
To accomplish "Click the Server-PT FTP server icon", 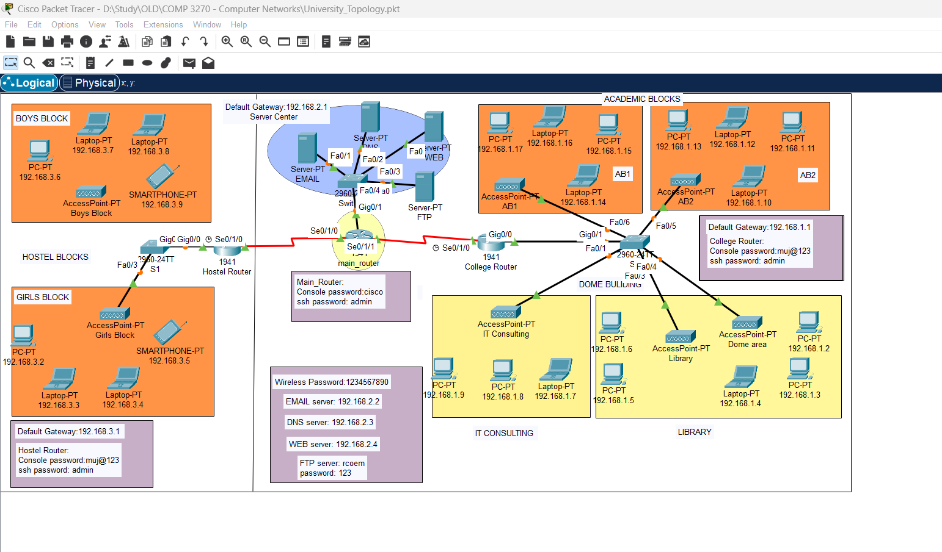I will [x=425, y=187].
